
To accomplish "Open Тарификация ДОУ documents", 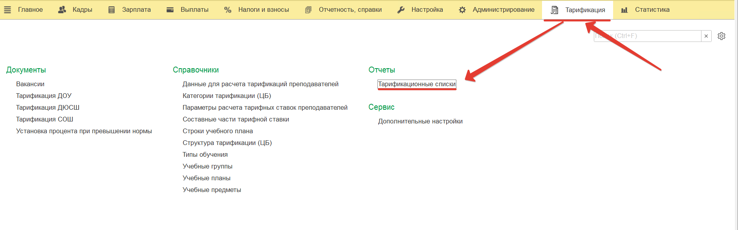I will click(x=44, y=96).
